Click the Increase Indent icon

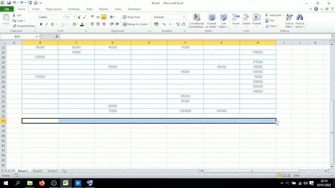click(117, 24)
